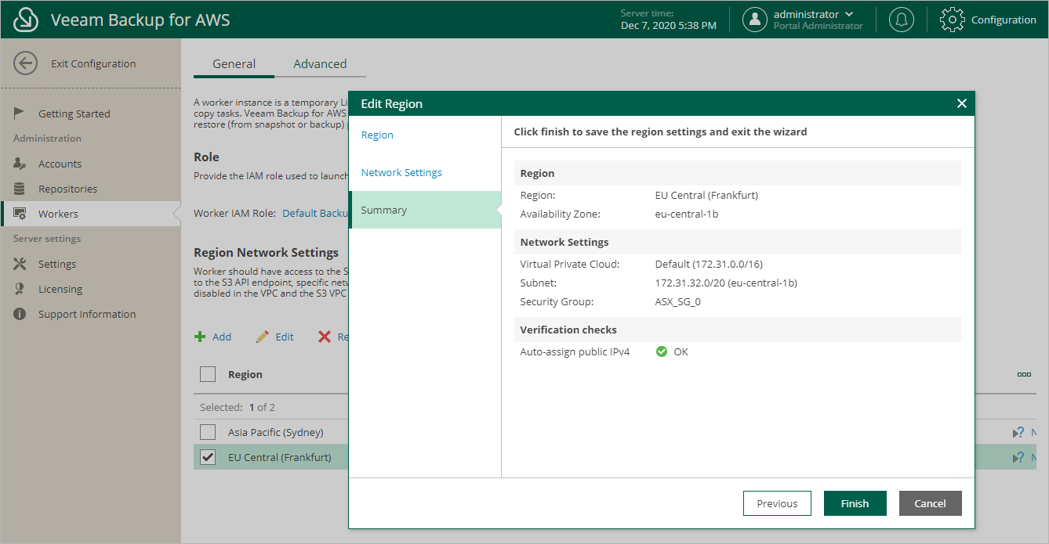The height and width of the screenshot is (544, 1049).
Task: Click the Getting Started flag icon
Action: click(20, 113)
